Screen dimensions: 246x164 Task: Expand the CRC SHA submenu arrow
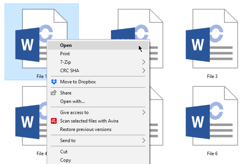tap(143, 71)
